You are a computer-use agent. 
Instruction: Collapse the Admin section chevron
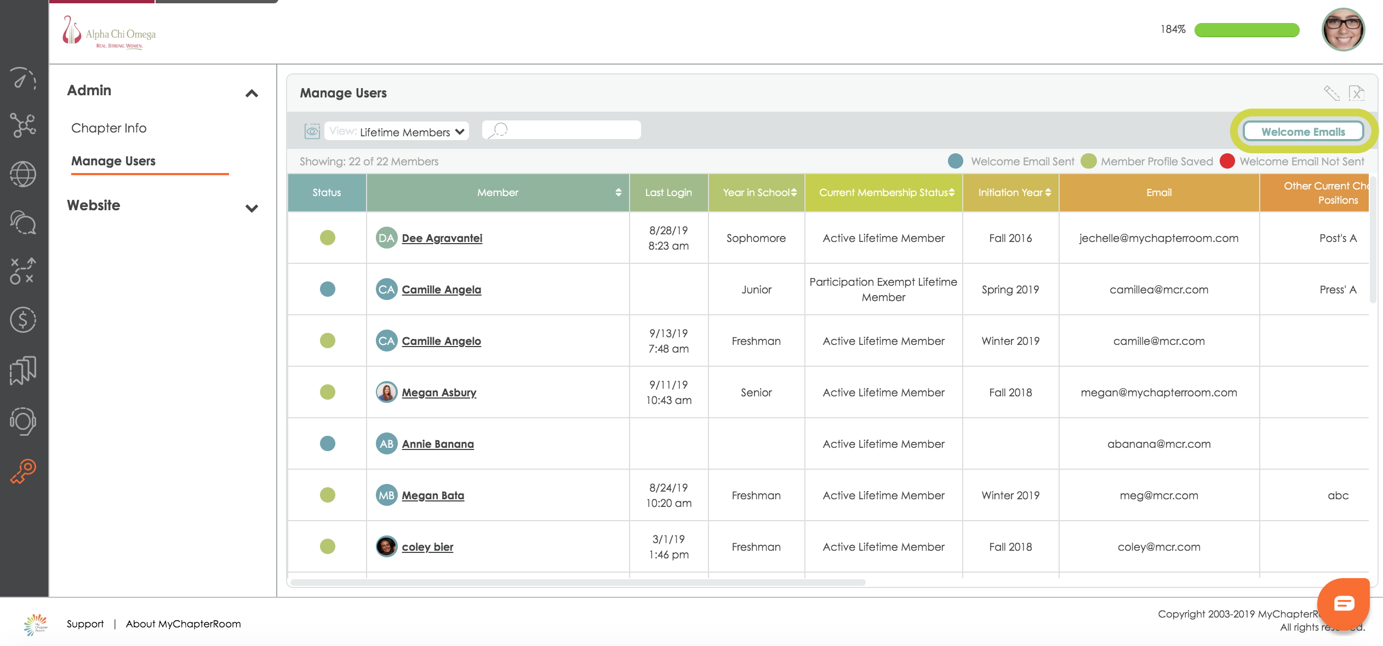pos(252,94)
